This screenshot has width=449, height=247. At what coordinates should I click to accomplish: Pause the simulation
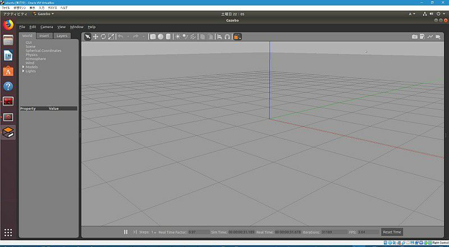coord(126,232)
